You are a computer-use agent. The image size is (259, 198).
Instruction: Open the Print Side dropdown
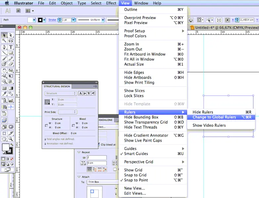[68, 112]
